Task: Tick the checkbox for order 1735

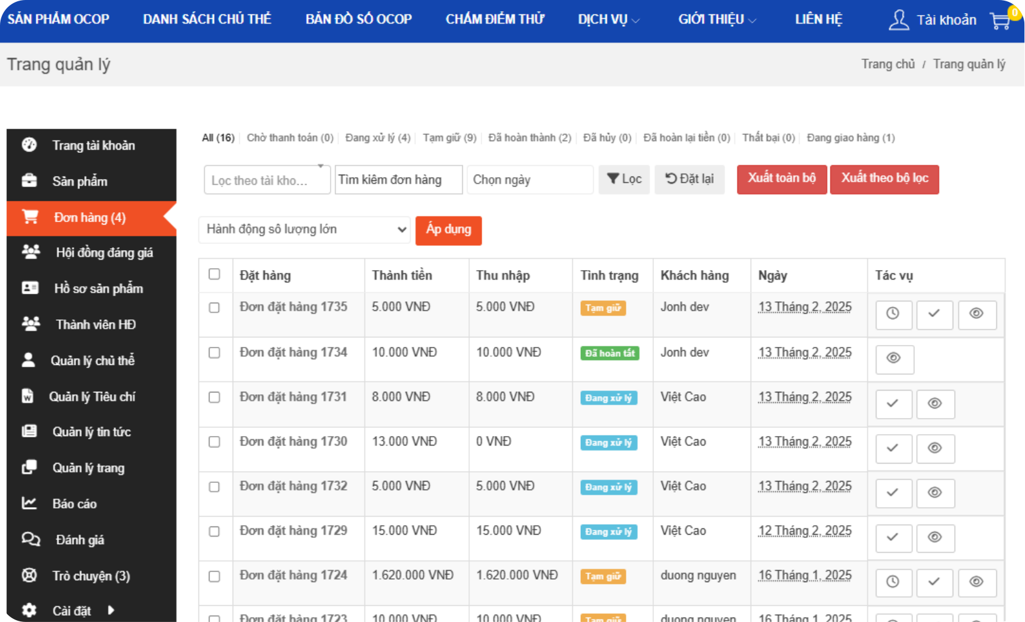Action: pos(215,308)
